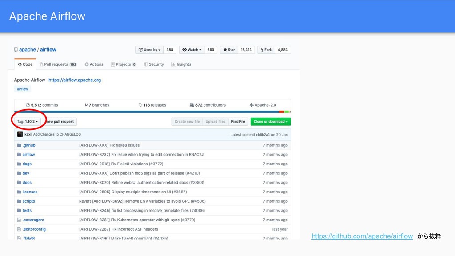Click the .coveragerc file icon
The height and width of the screenshot is (256, 455).
coord(19,220)
